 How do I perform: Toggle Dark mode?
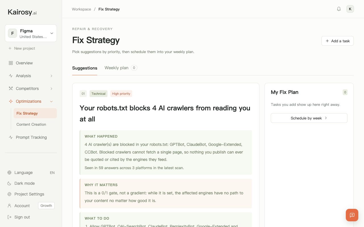tap(31, 183)
